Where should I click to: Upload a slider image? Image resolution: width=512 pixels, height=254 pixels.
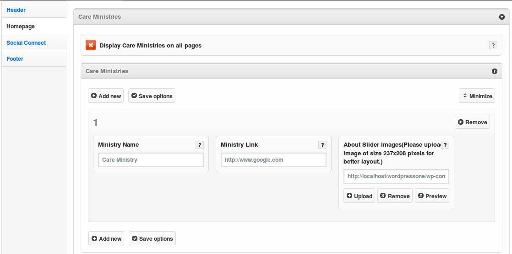click(359, 196)
